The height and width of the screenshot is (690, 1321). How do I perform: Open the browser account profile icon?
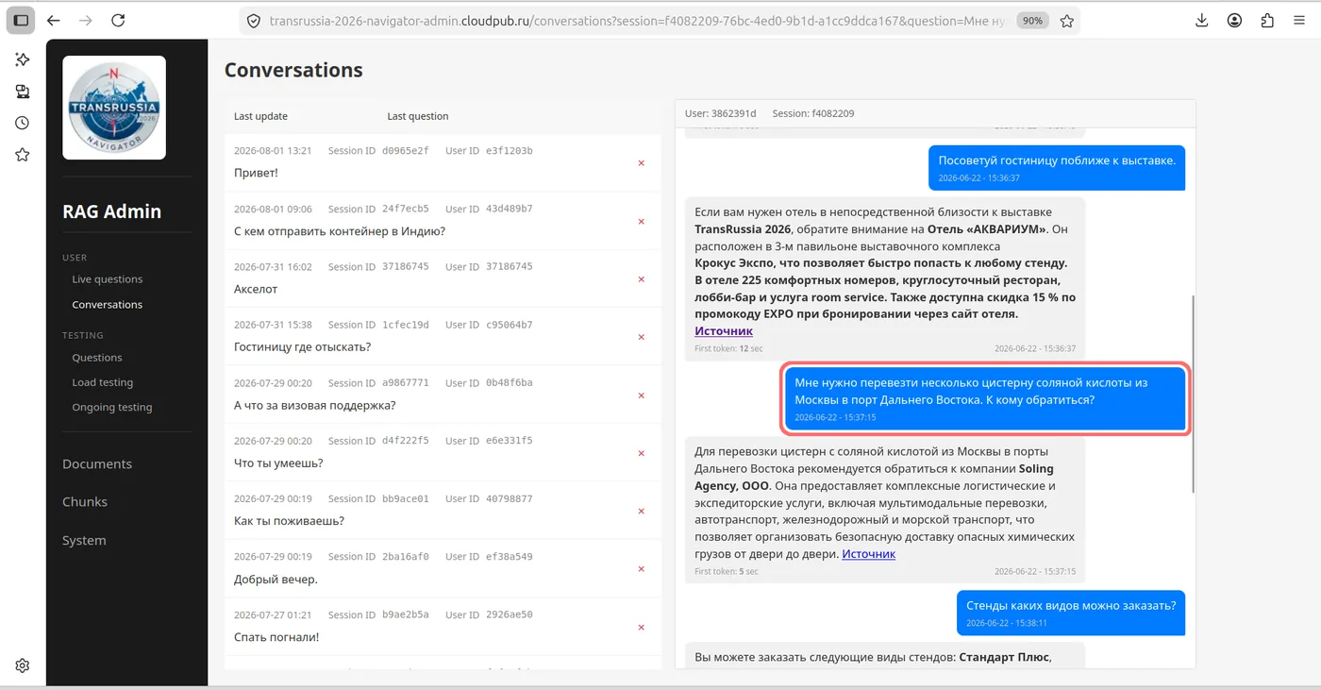(x=1235, y=20)
